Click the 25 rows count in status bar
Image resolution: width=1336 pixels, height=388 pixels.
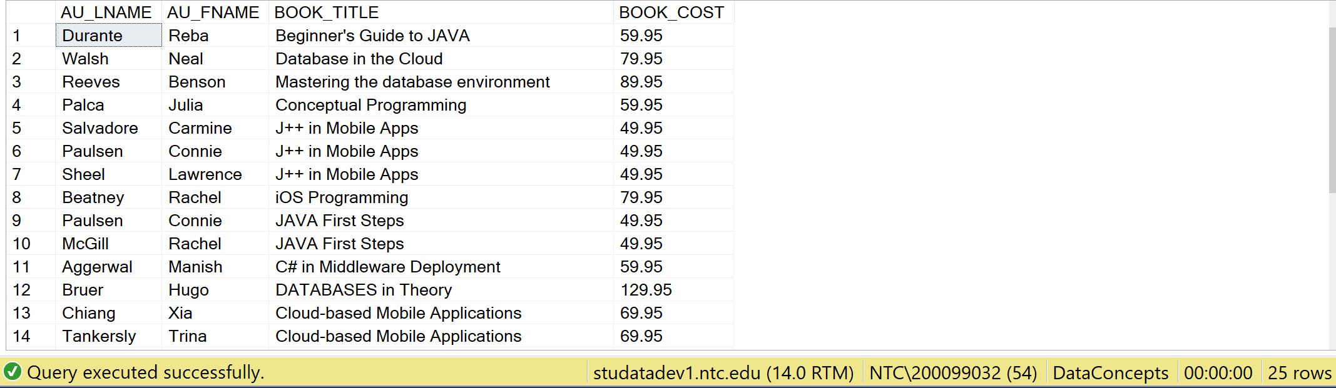coord(1299,373)
